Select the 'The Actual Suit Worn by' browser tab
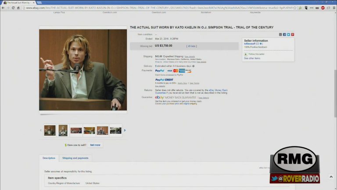Viewport: 337px width, 190px height. coord(18,3)
